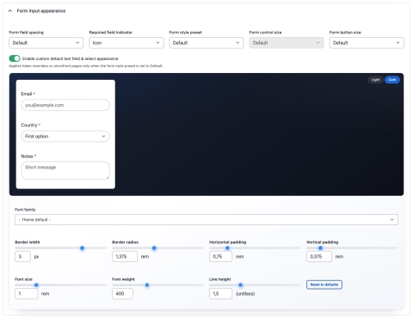The height and width of the screenshot is (318, 413).
Task: Click the Border radius slider handle
Action: tap(154, 248)
